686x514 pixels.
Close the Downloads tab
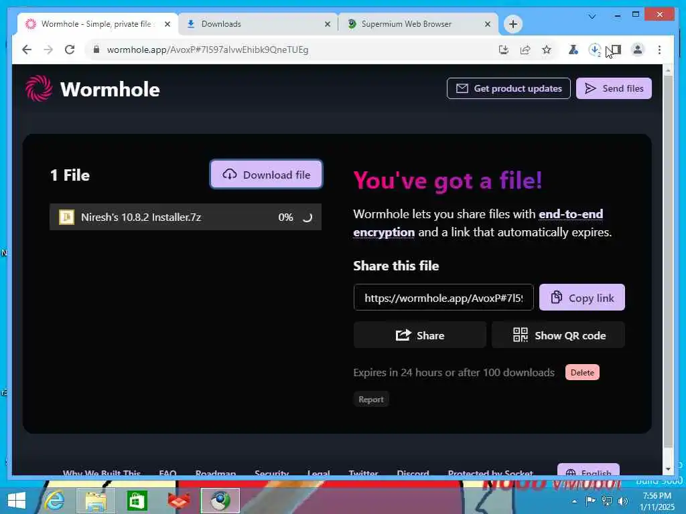pyautogui.click(x=327, y=24)
